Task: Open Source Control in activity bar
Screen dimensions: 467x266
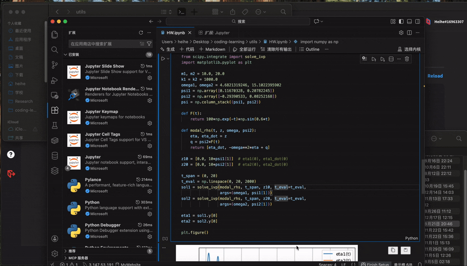Action: click(x=55, y=65)
